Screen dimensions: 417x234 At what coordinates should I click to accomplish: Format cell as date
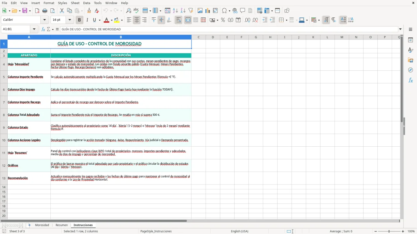pyautogui.click(x=238, y=20)
